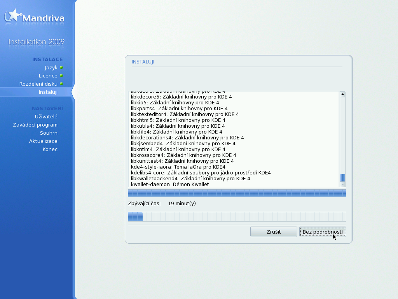Select the Konec step in sidebar
398x299 pixels.
coord(50,149)
